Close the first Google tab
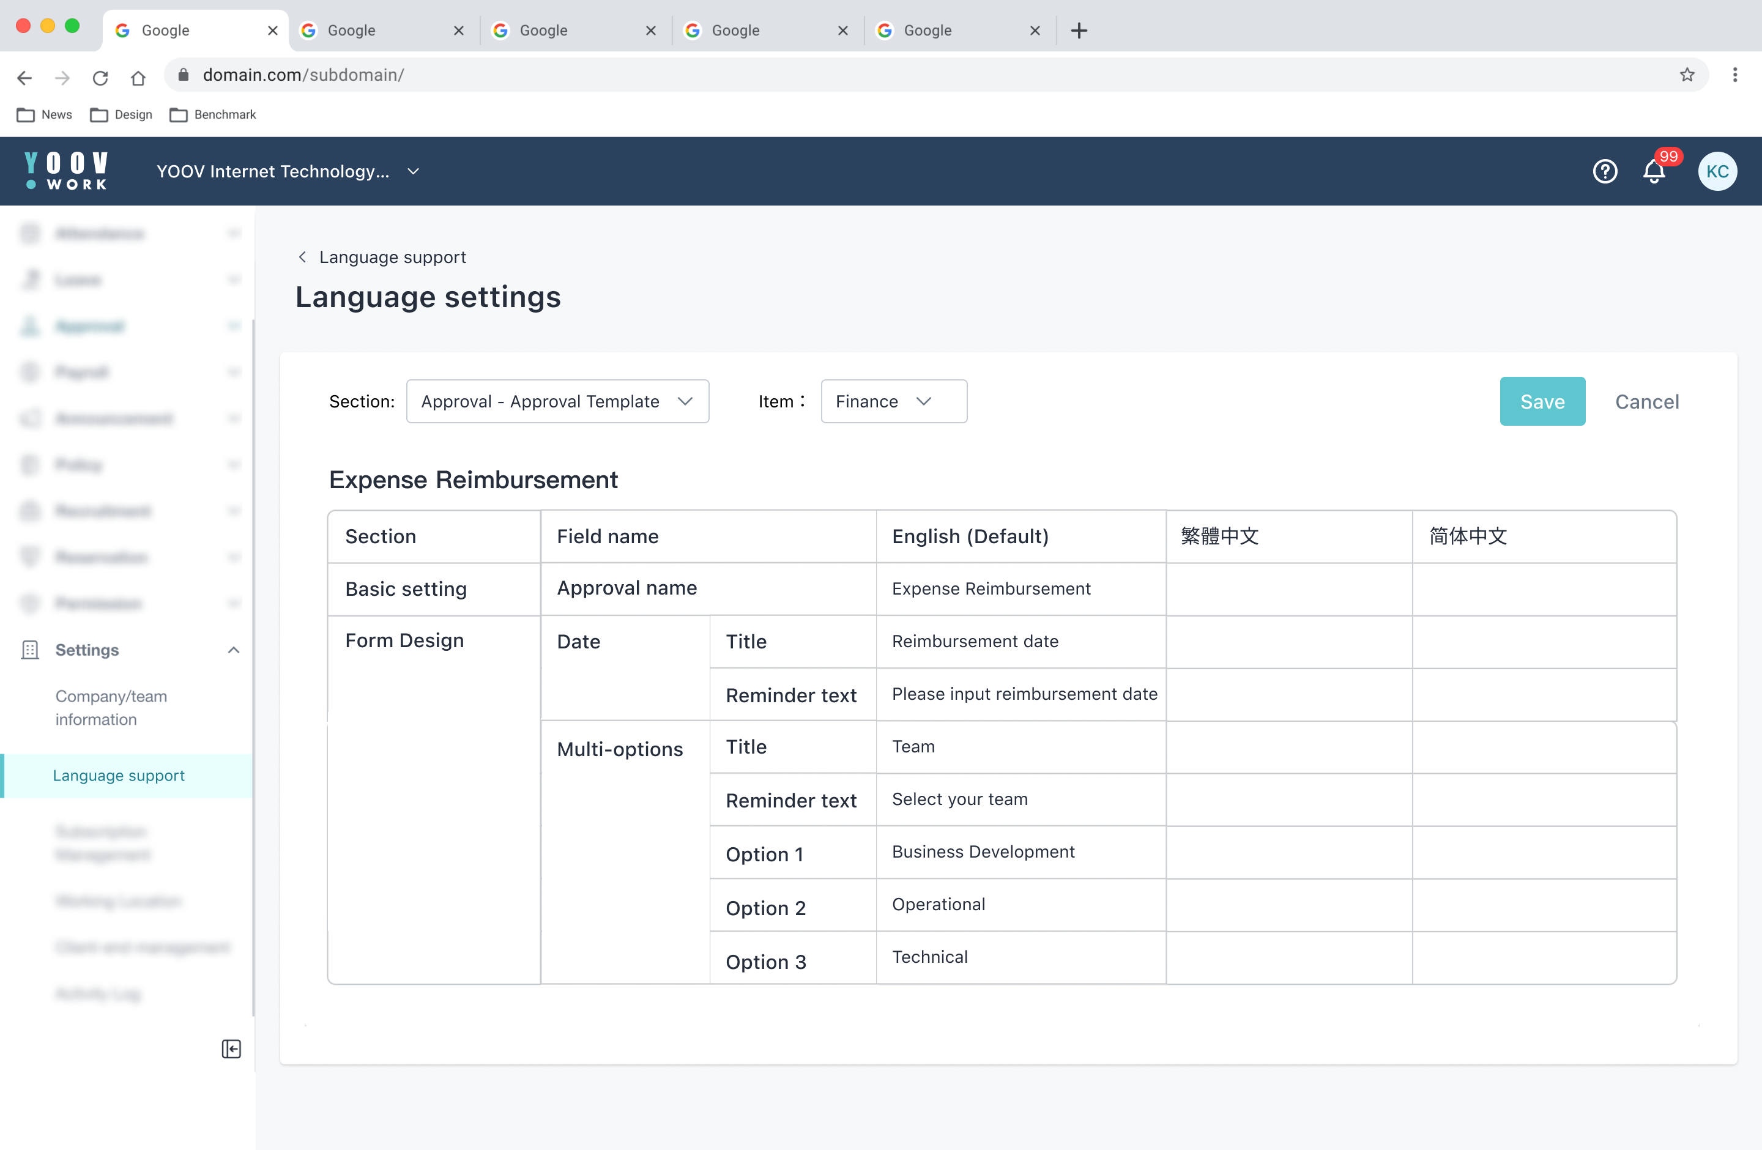The height and width of the screenshot is (1150, 1762). click(272, 31)
